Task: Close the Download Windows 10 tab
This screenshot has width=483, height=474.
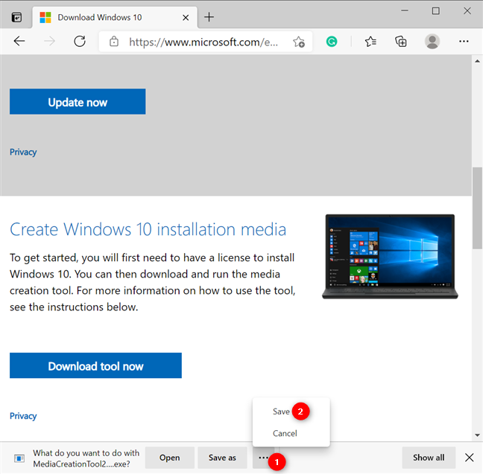Action: click(x=186, y=18)
